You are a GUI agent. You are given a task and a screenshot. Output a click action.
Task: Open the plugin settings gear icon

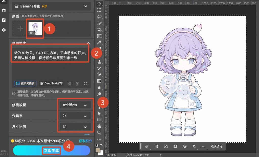point(4,30)
